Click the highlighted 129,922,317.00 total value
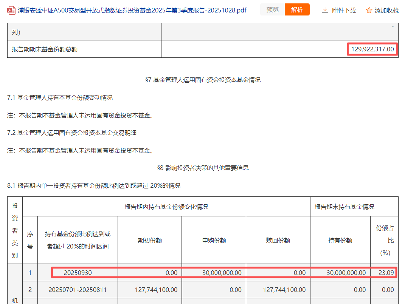The image size is (405, 304). point(372,49)
